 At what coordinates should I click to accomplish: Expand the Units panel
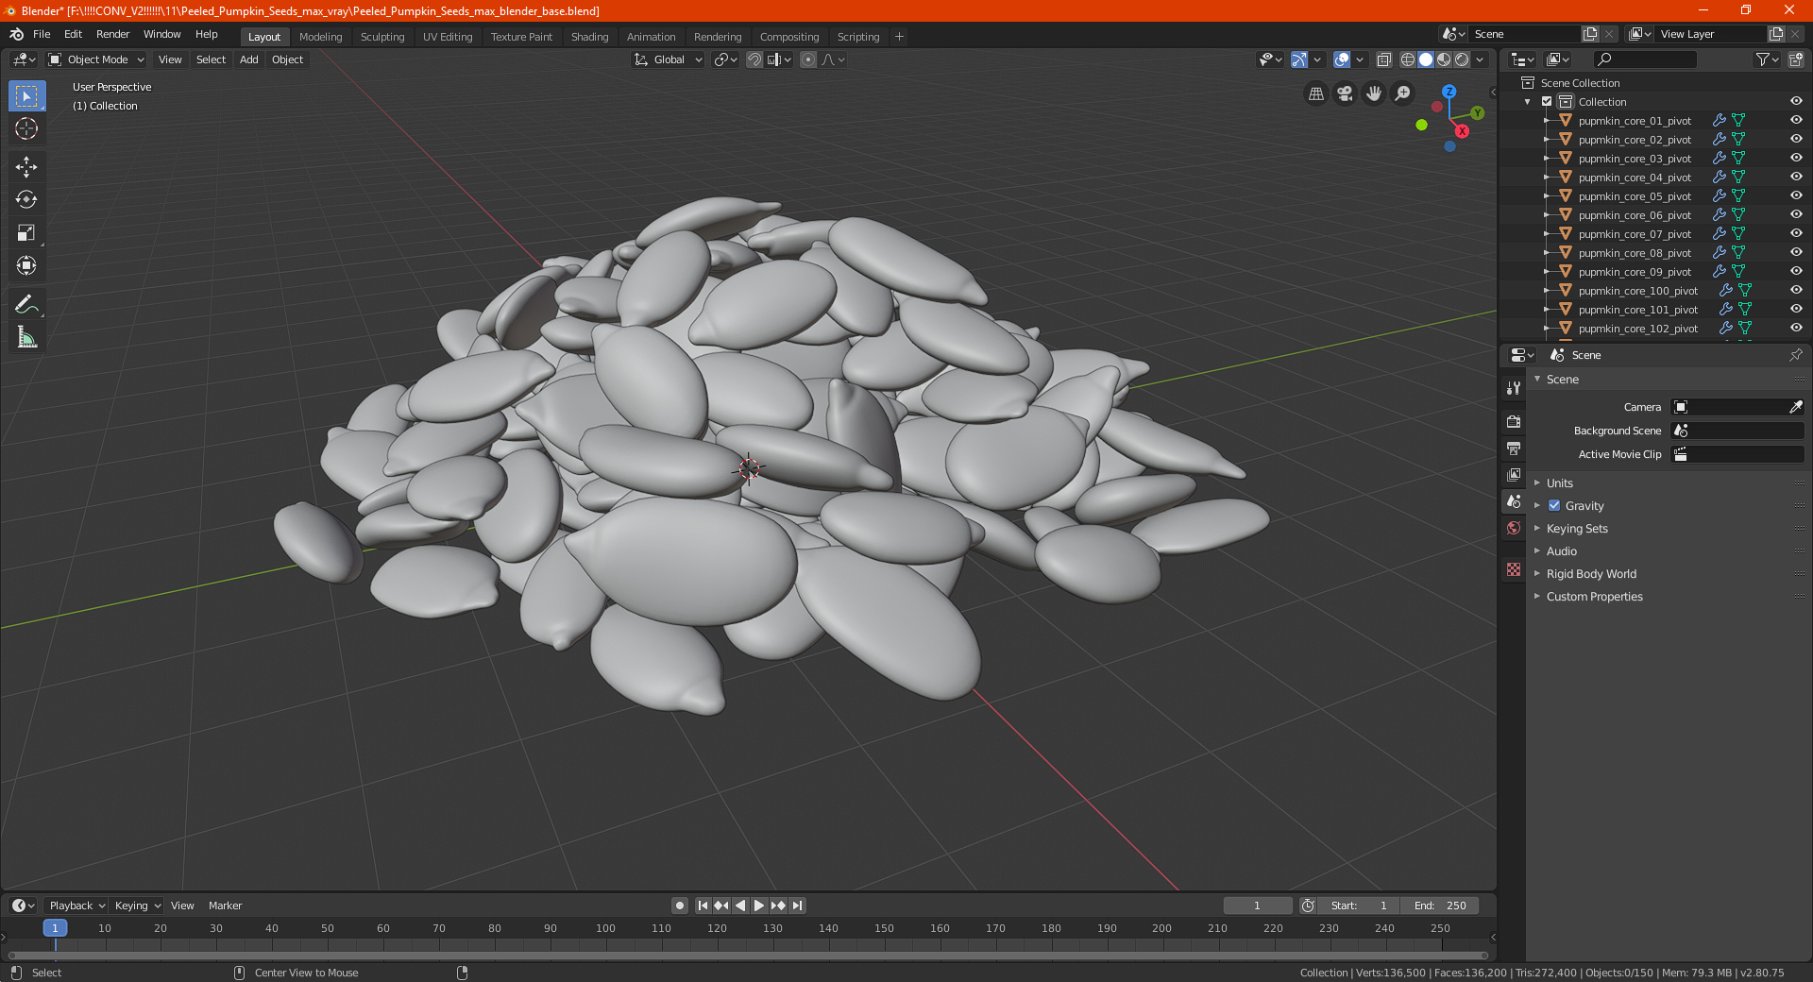click(1559, 483)
